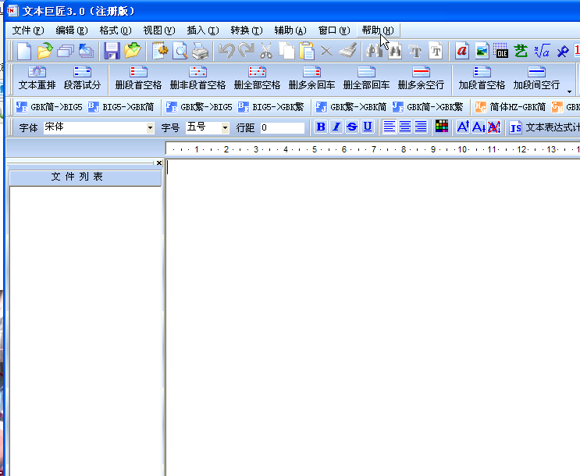Viewport: 580px width, 476px height.
Task: Click the 删段首空格 button
Action: [138, 78]
